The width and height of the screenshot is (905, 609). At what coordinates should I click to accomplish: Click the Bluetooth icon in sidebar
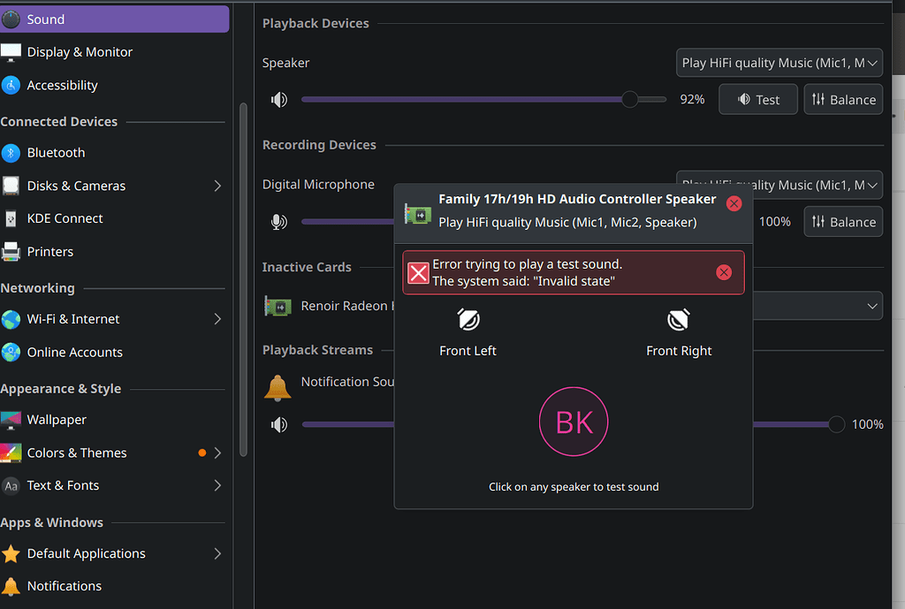11,153
